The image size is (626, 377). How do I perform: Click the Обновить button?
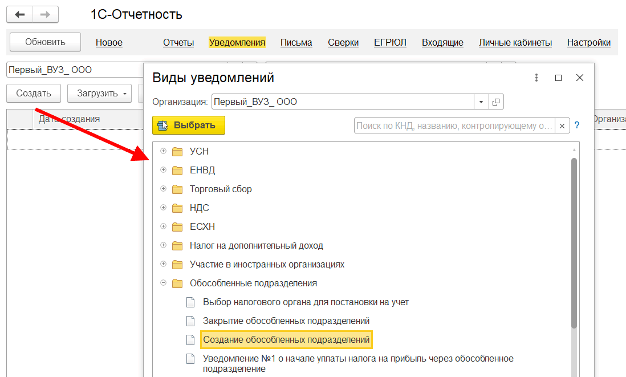click(x=45, y=42)
